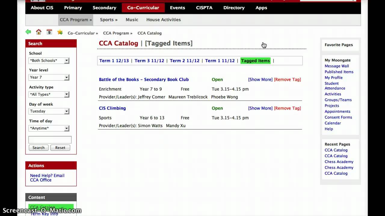Click provider name Simon Watts
The height and width of the screenshot is (216, 385).
150,126
